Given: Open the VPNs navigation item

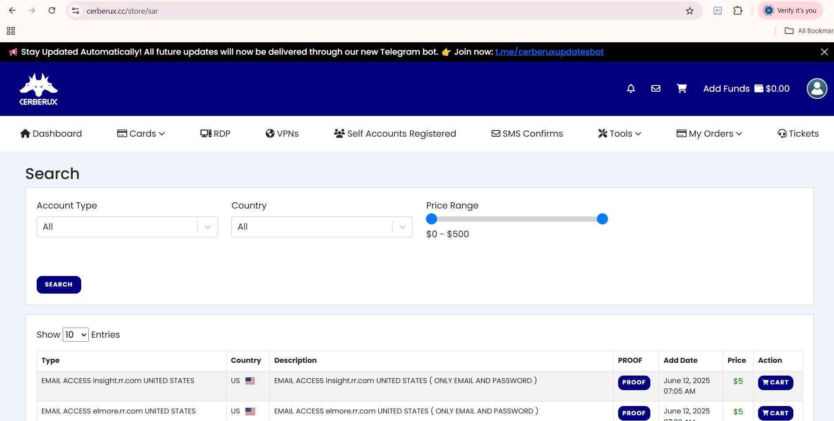Looking at the screenshot, I should click(x=282, y=134).
